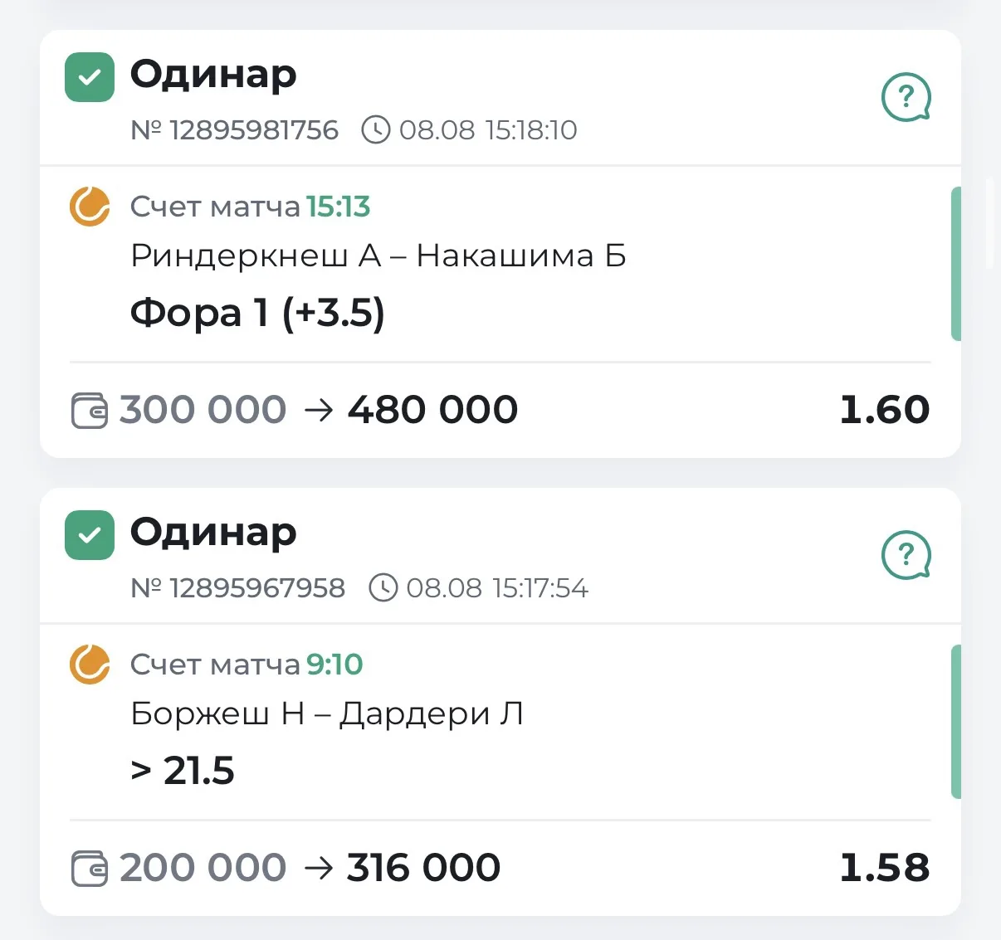Click wallet icon next to 300 000

coord(90,411)
